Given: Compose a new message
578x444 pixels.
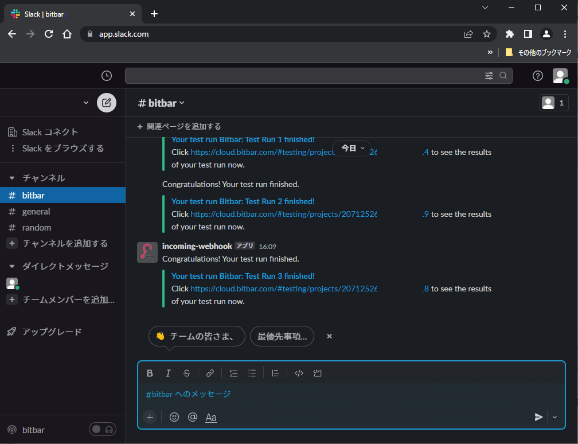Looking at the screenshot, I should coord(107,103).
